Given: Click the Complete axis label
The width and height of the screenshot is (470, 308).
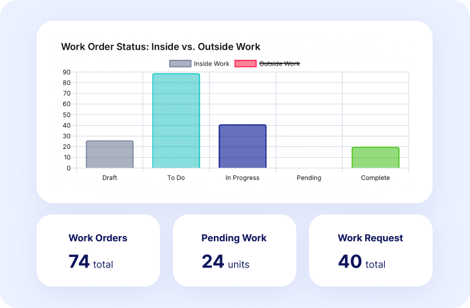Looking at the screenshot, I should (x=375, y=178).
